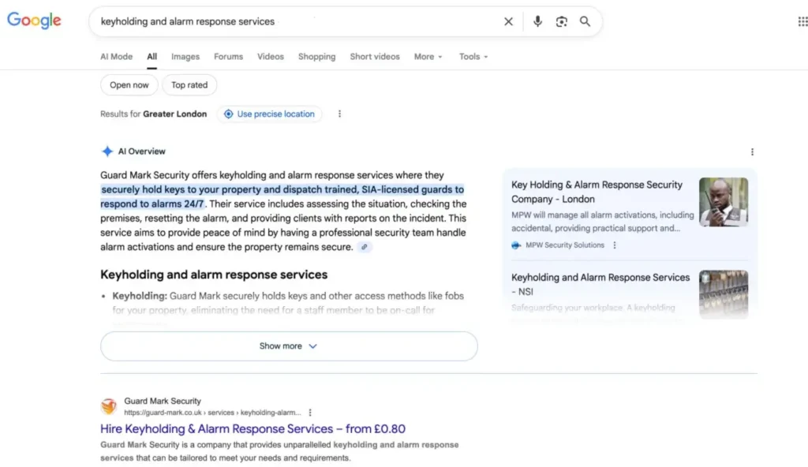This screenshot has height=467, width=808.
Task: Click the 'AI Overview' label text
Action: coord(142,151)
